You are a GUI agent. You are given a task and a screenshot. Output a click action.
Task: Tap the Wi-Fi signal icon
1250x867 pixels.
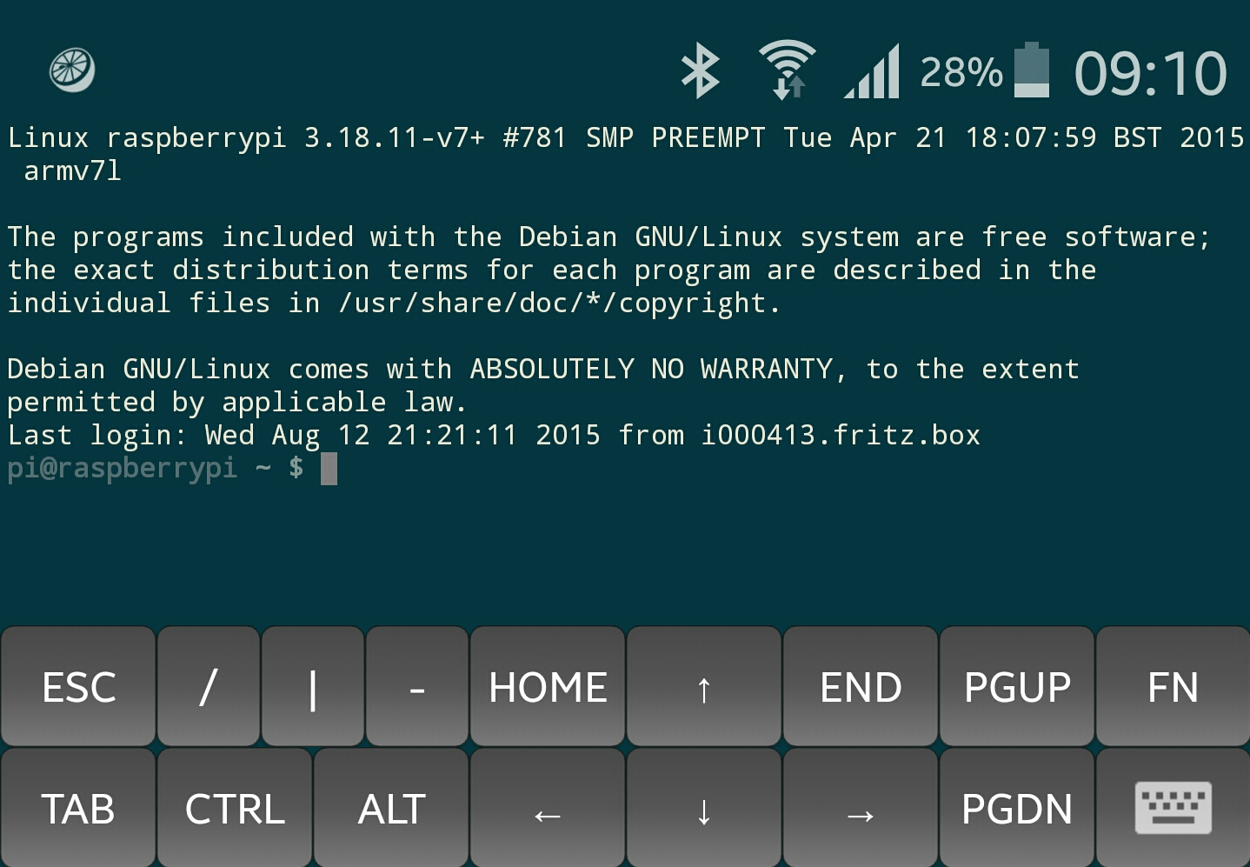tap(788, 70)
